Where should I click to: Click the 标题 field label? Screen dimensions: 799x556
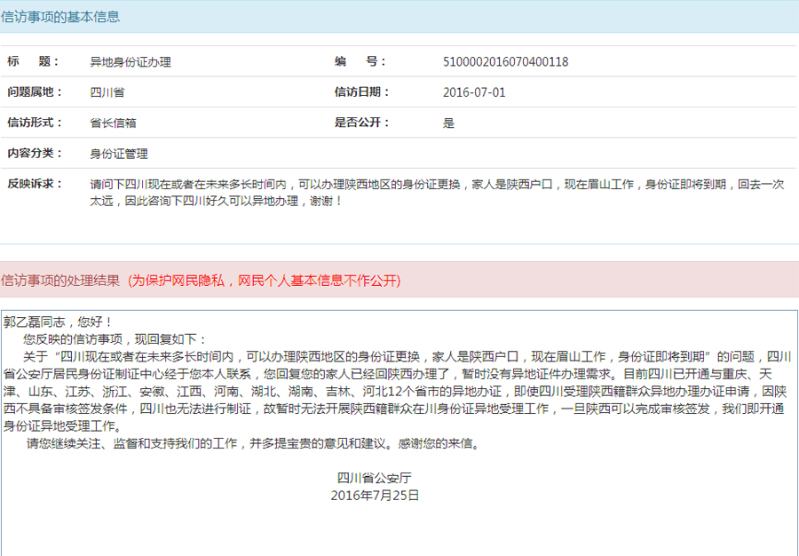(33, 61)
